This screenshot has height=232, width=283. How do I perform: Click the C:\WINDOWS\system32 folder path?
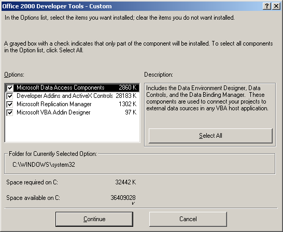coord(44,165)
